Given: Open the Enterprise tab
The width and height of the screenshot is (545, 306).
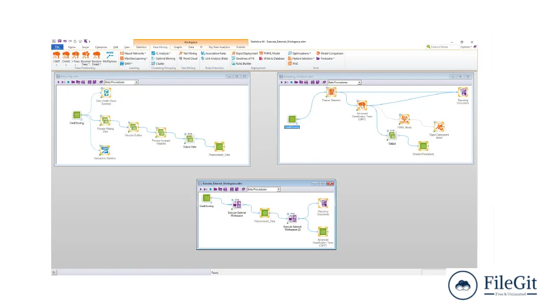Looking at the screenshot, I should point(101,47).
